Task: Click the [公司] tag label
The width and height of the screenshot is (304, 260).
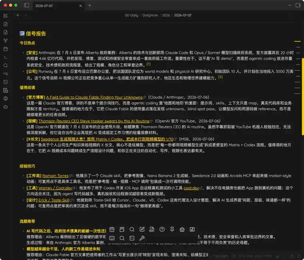Action: click(32, 71)
